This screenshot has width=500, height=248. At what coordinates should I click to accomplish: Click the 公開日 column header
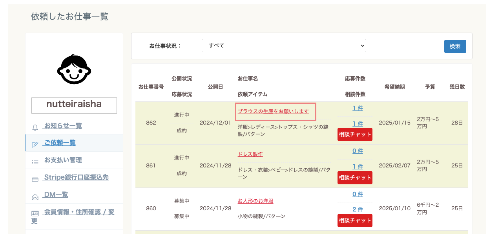point(215,87)
